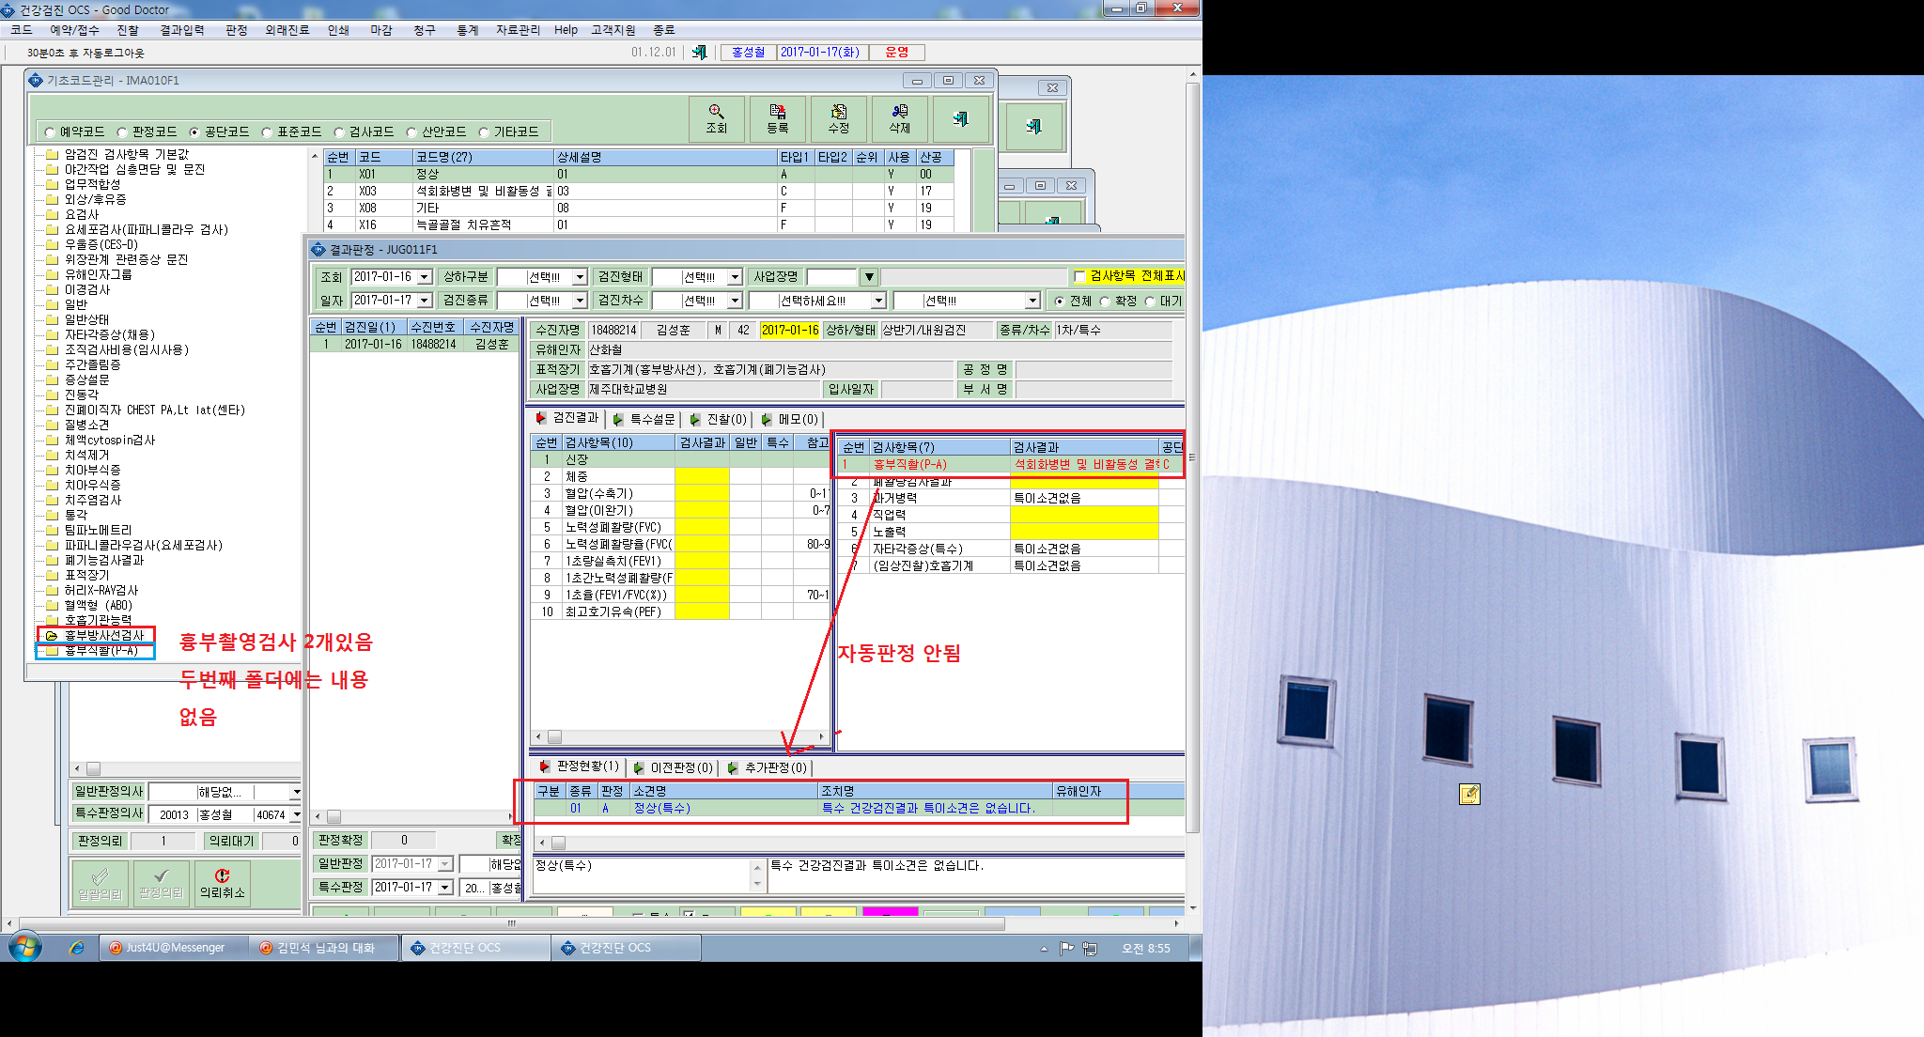Click the yellow note icon on desktop

(1469, 795)
